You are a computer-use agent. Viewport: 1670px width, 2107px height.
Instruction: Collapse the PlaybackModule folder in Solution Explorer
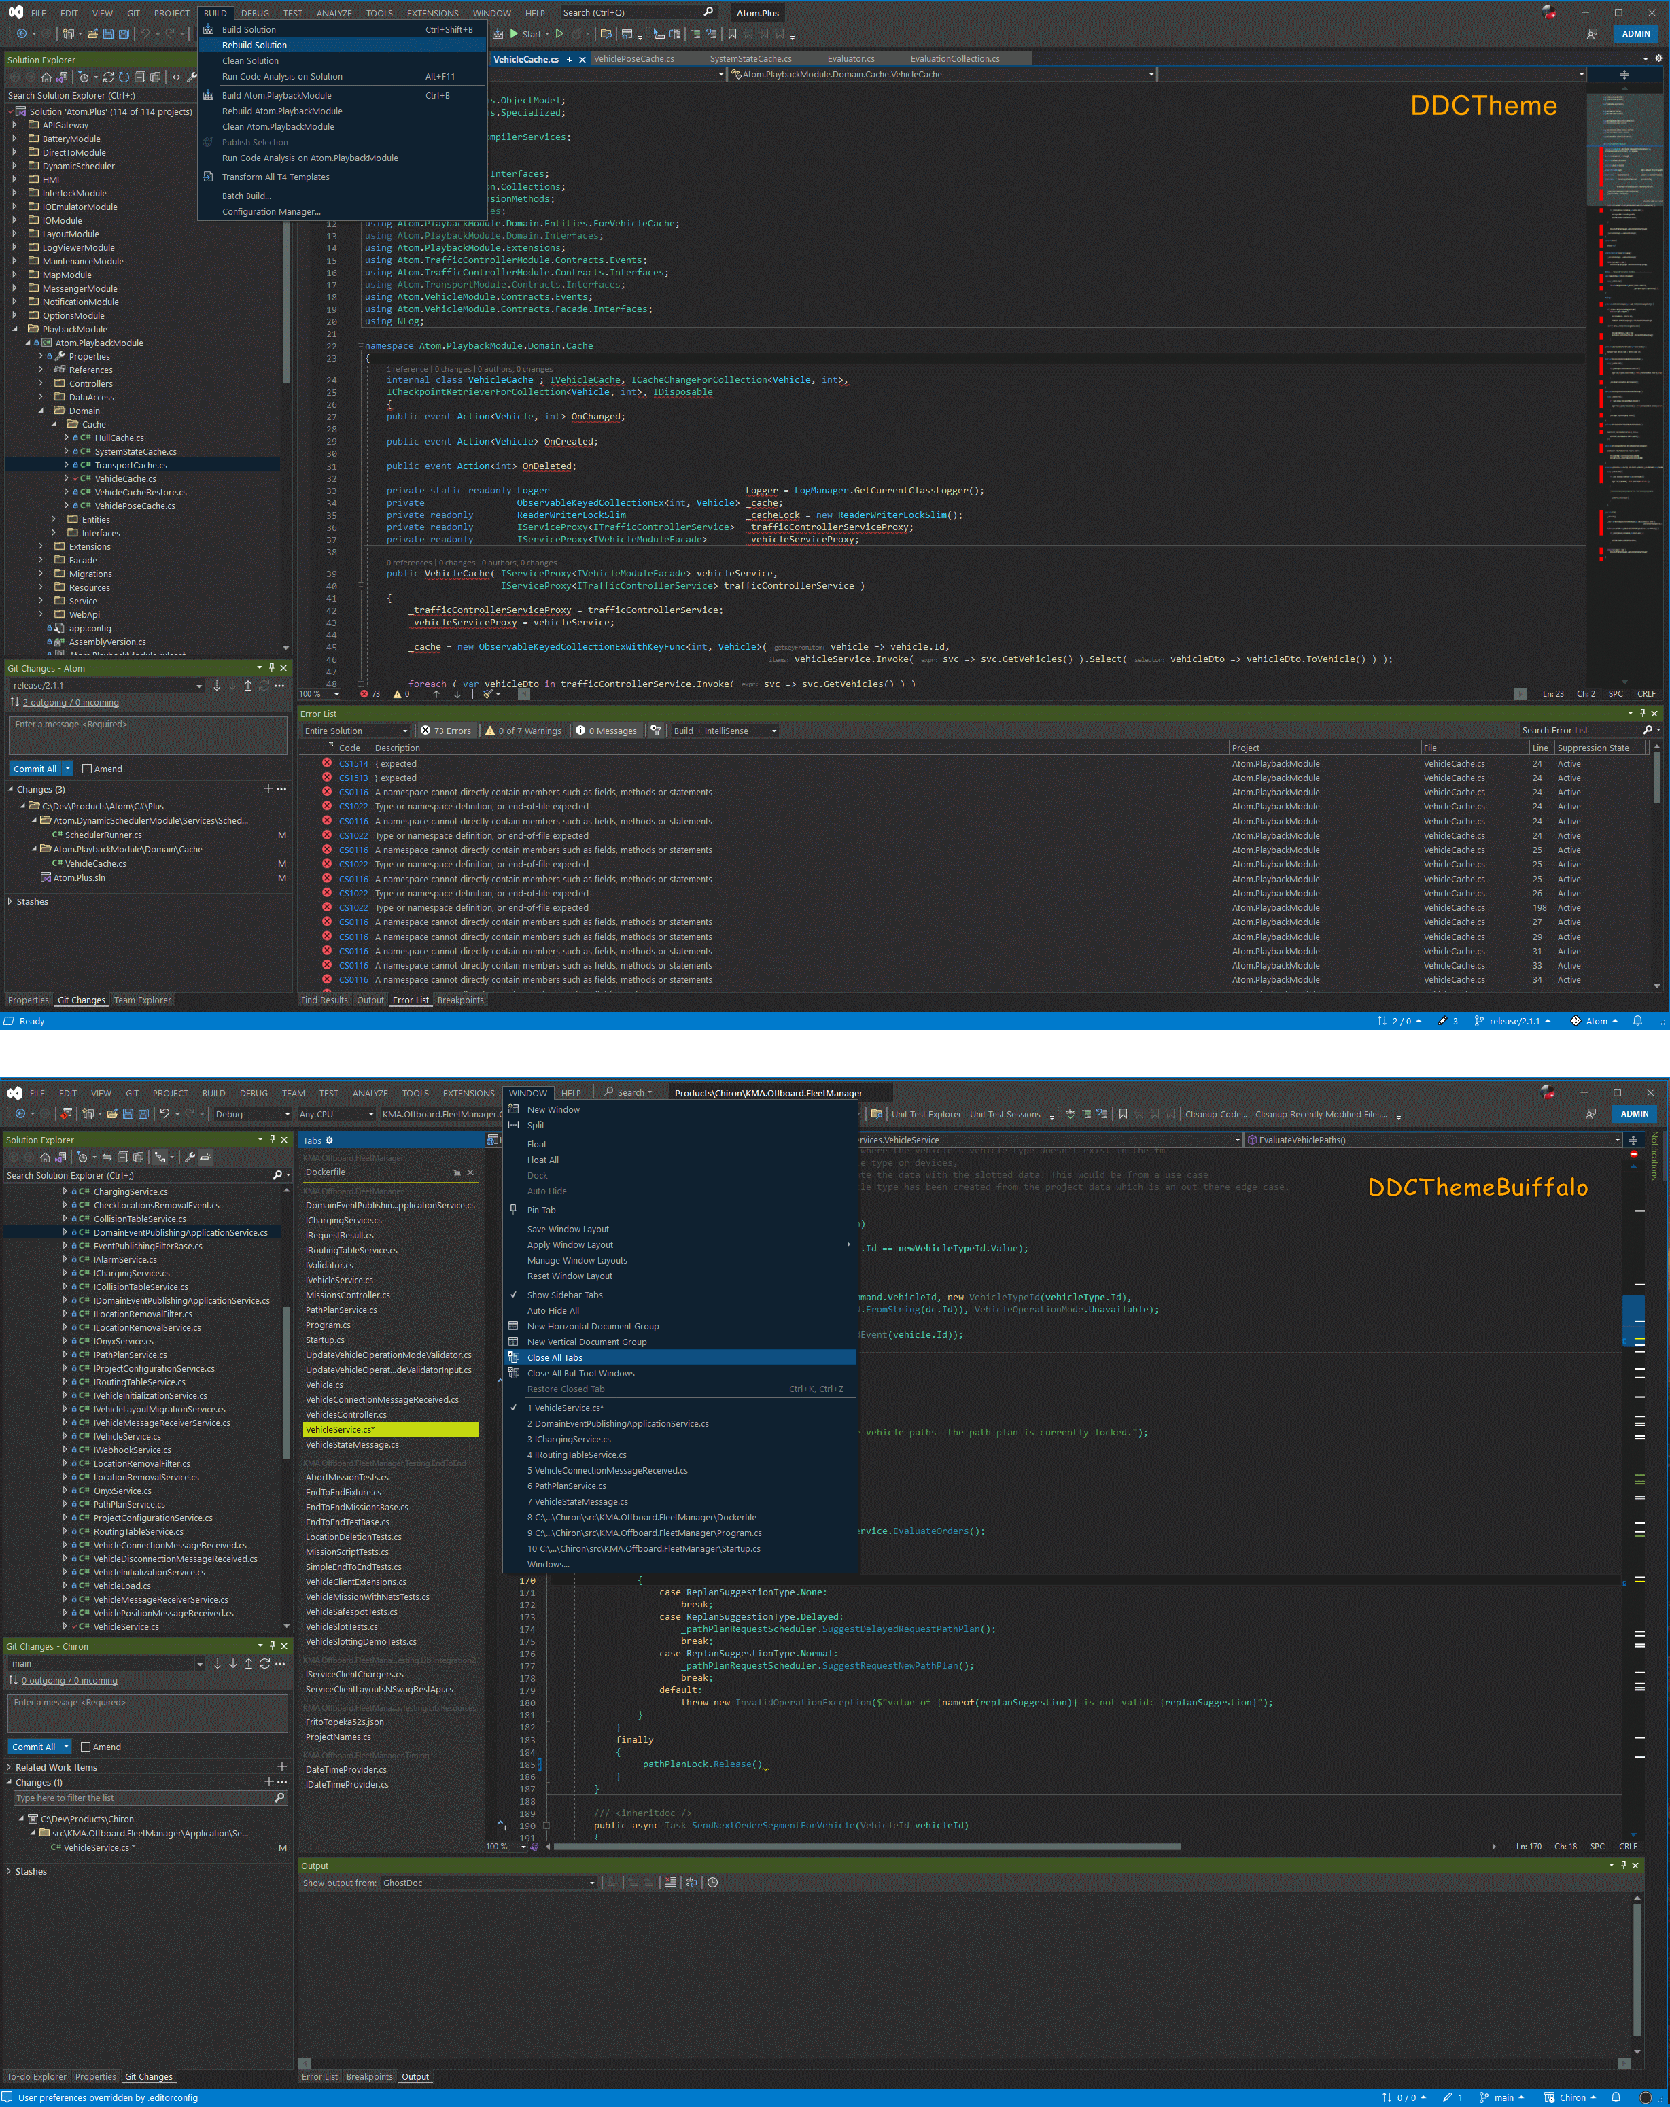(x=15, y=330)
